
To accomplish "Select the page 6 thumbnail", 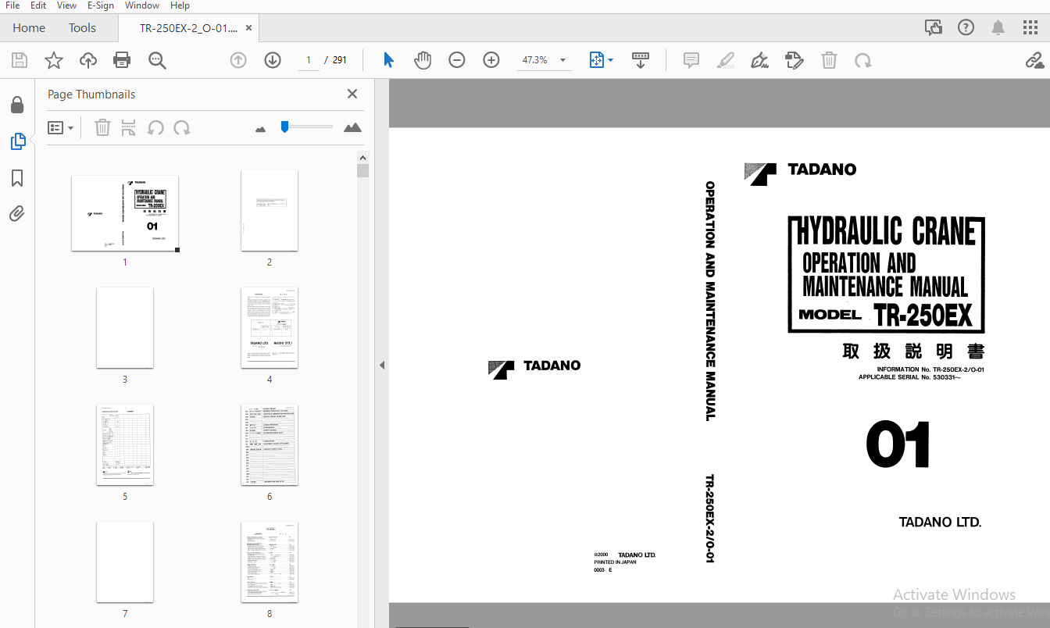I will tap(270, 445).
